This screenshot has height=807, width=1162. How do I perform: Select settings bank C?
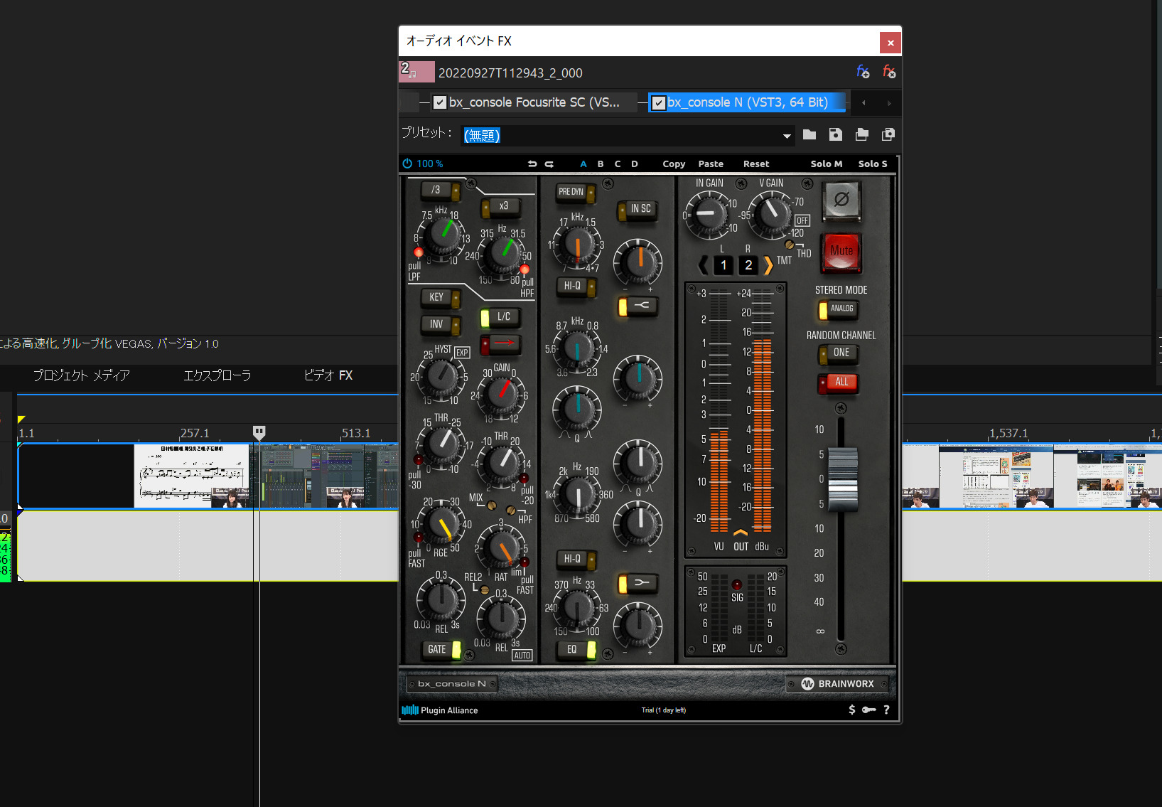click(618, 164)
